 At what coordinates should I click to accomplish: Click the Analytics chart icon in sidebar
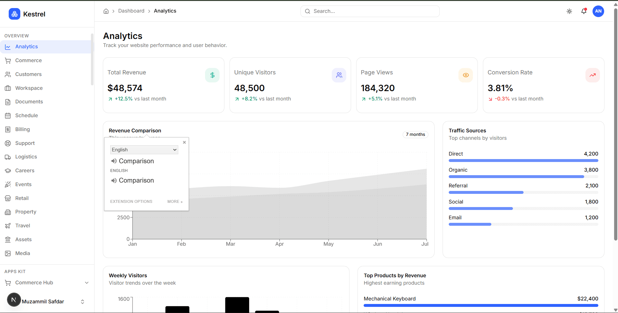pos(8,47)
